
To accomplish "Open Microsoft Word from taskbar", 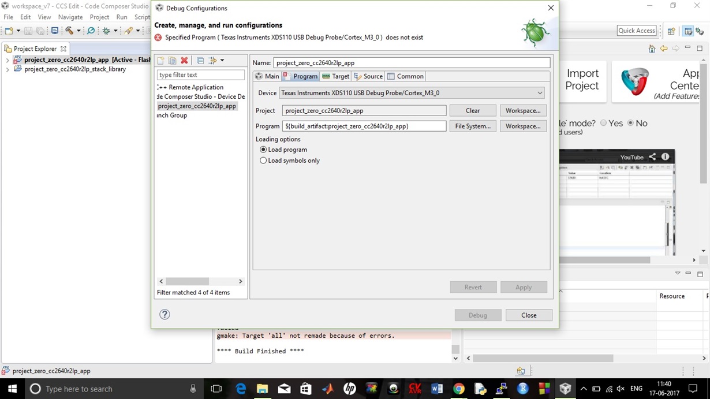I will [x=437, y=389].
